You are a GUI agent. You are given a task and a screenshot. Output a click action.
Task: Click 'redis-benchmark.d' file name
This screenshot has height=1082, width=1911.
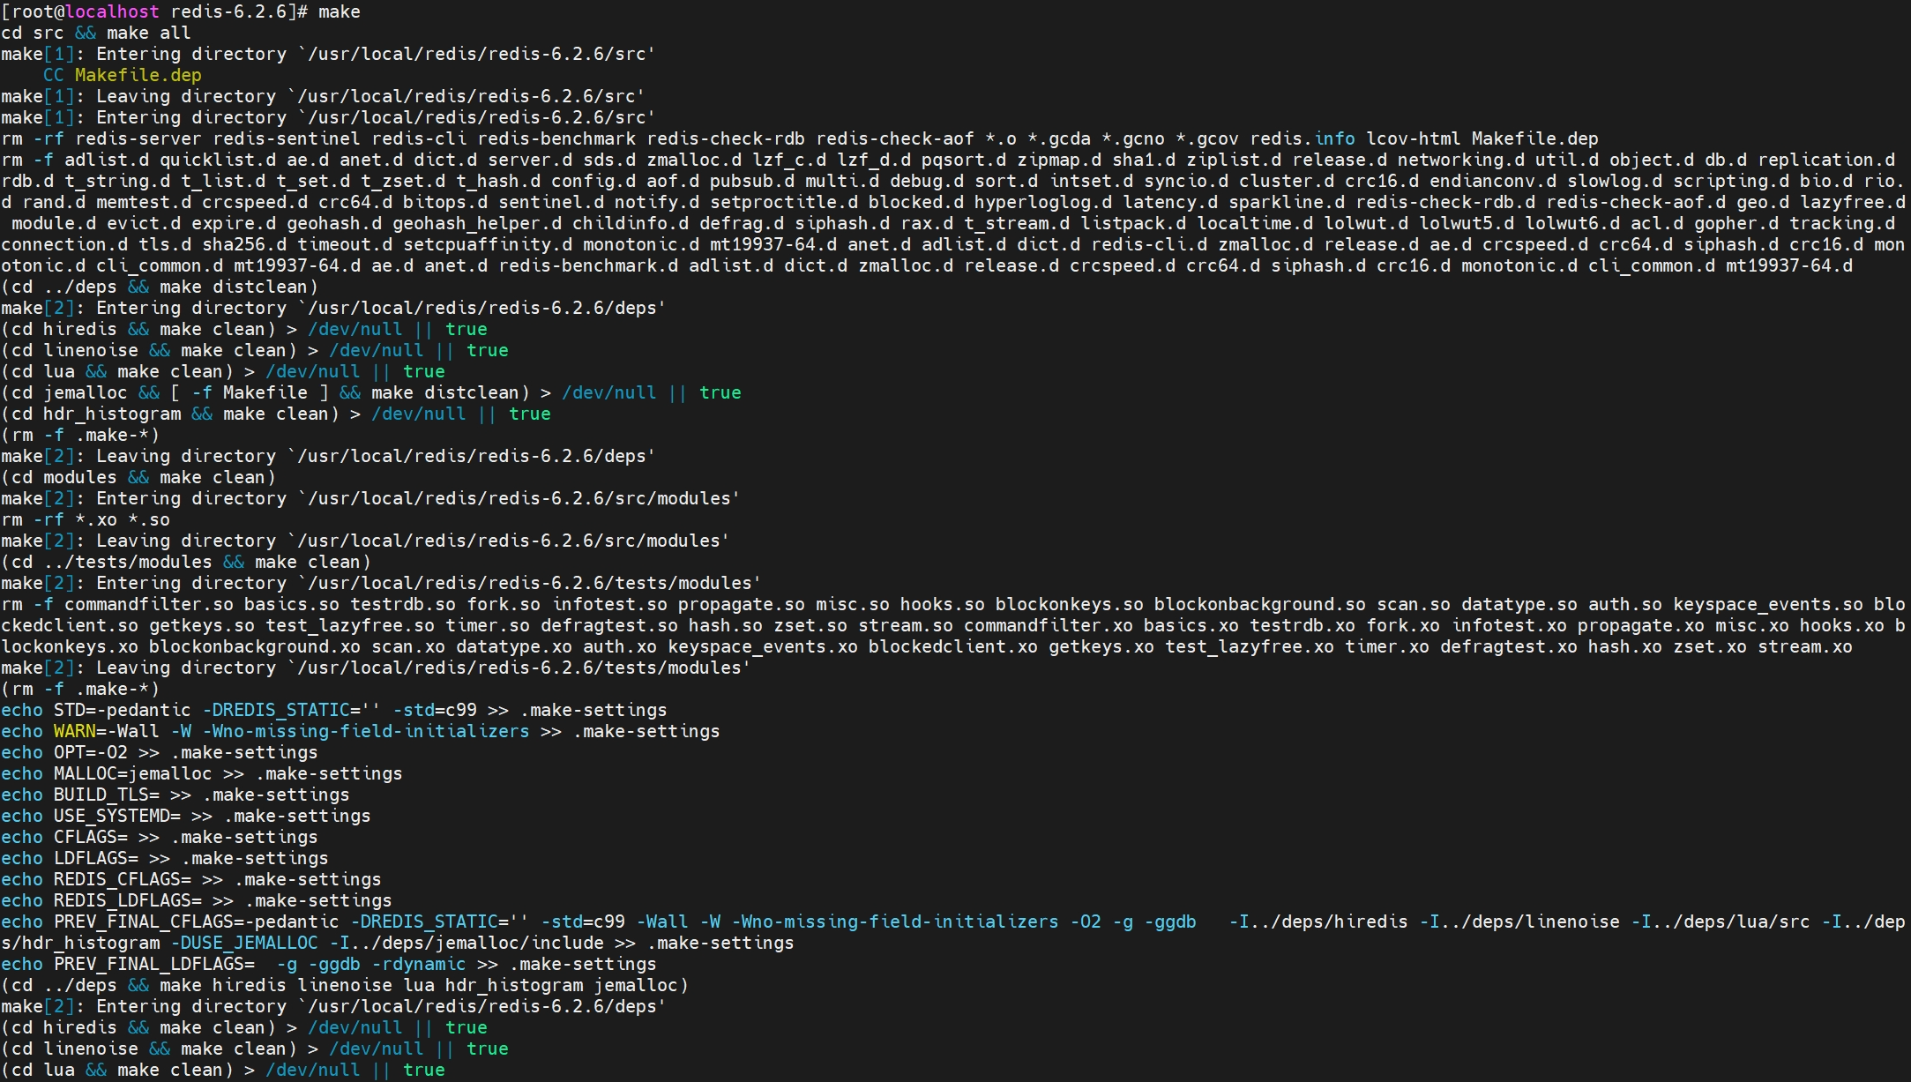coord(588,265)
